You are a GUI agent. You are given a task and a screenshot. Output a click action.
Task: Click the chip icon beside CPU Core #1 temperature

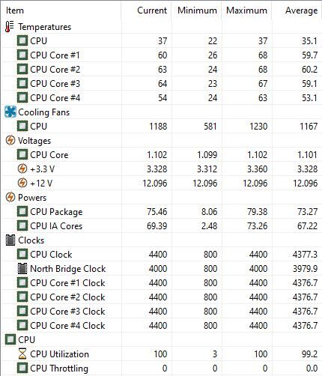[22, 55]
